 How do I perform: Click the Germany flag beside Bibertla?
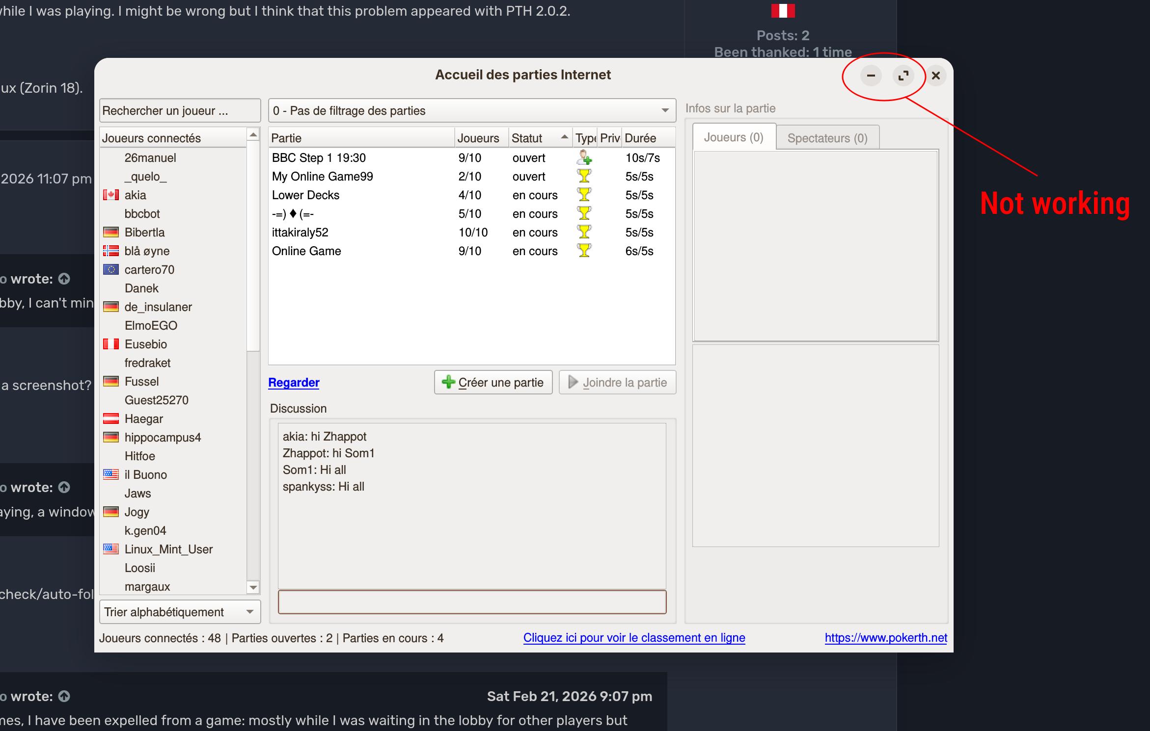tap(112, 232)
